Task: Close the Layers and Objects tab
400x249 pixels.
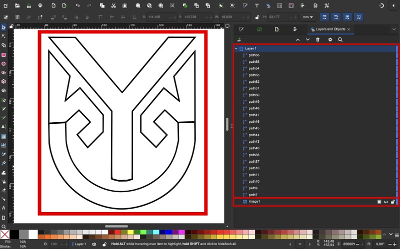Action: point(348,29)
